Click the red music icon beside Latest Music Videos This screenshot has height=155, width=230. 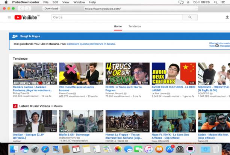[x=15, y=106]
